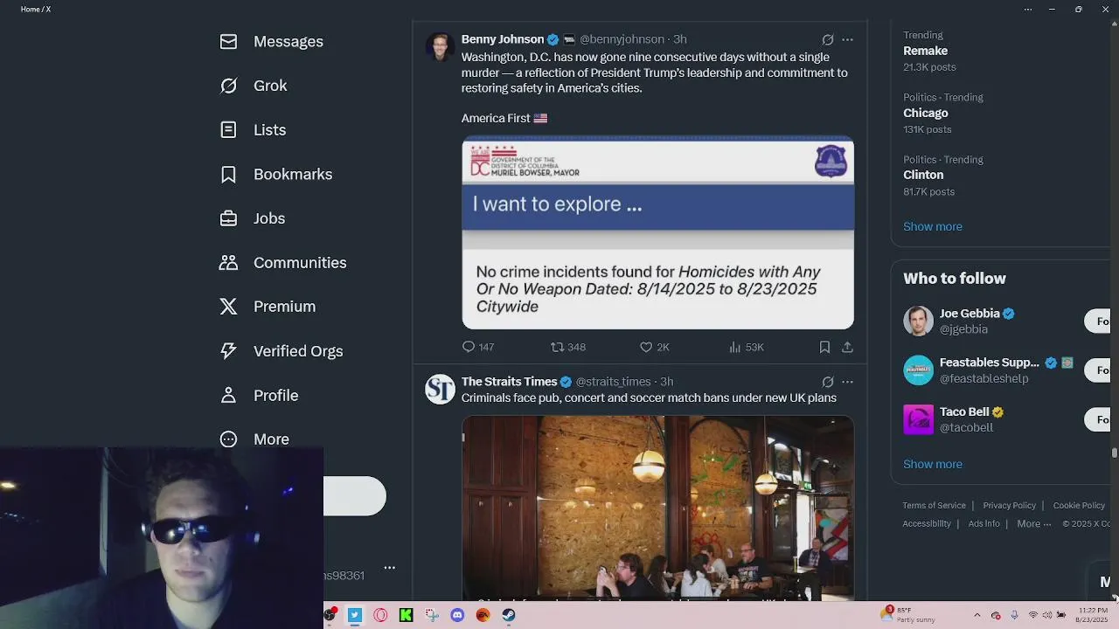
Task: Open the DC crime incidents image
Action: point(657,232)
